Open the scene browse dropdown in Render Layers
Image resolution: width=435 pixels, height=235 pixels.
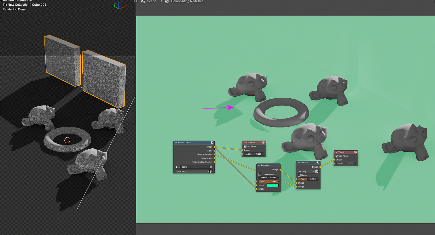(x=177, y=167)
